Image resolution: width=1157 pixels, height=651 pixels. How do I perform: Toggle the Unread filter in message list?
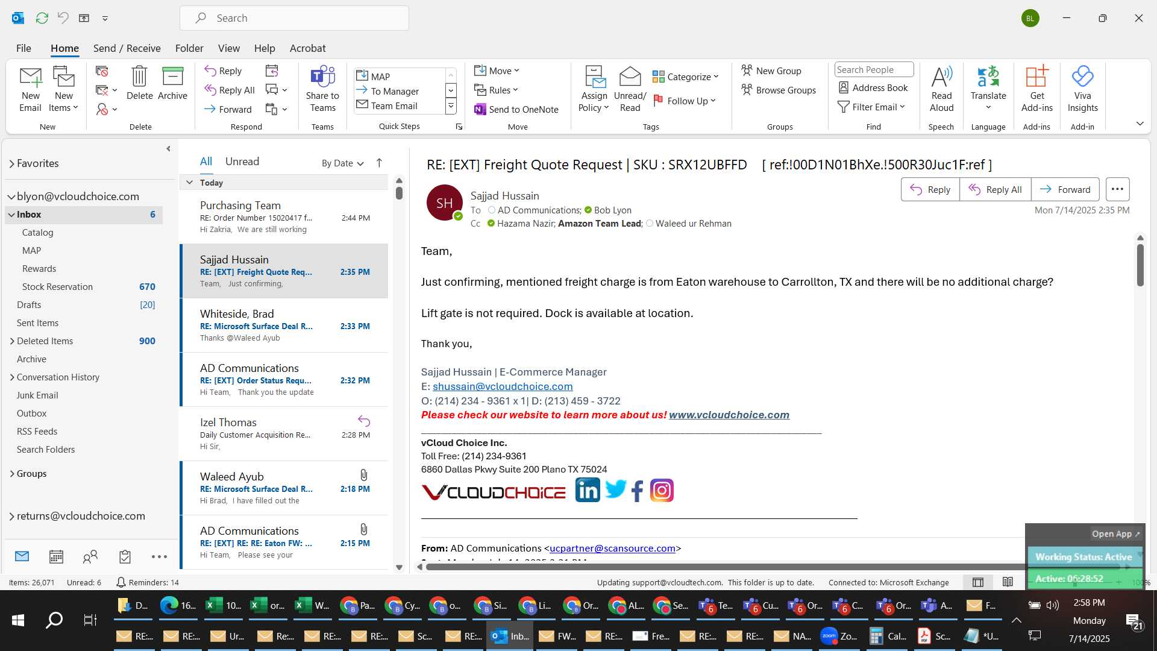[x=242, y=162]
